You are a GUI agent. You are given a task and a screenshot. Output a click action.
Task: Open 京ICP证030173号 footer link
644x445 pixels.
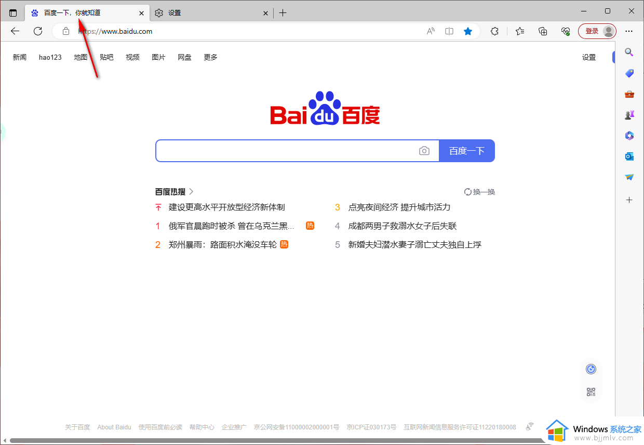click(371, 427)
